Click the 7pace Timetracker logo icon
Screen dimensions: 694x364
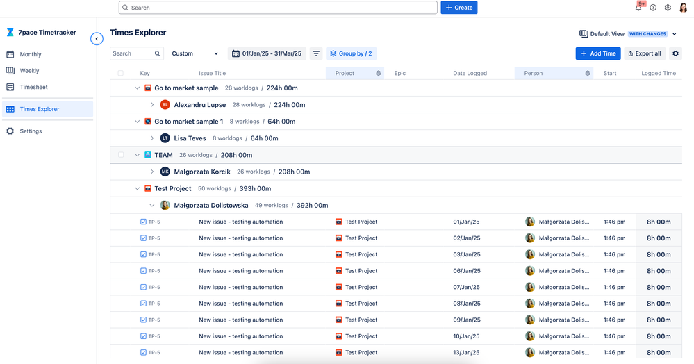[x=10, y=33]
